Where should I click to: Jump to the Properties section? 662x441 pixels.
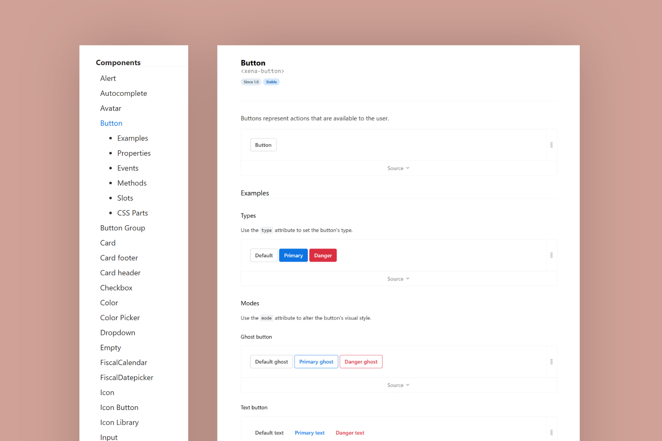tap(134, 153)
